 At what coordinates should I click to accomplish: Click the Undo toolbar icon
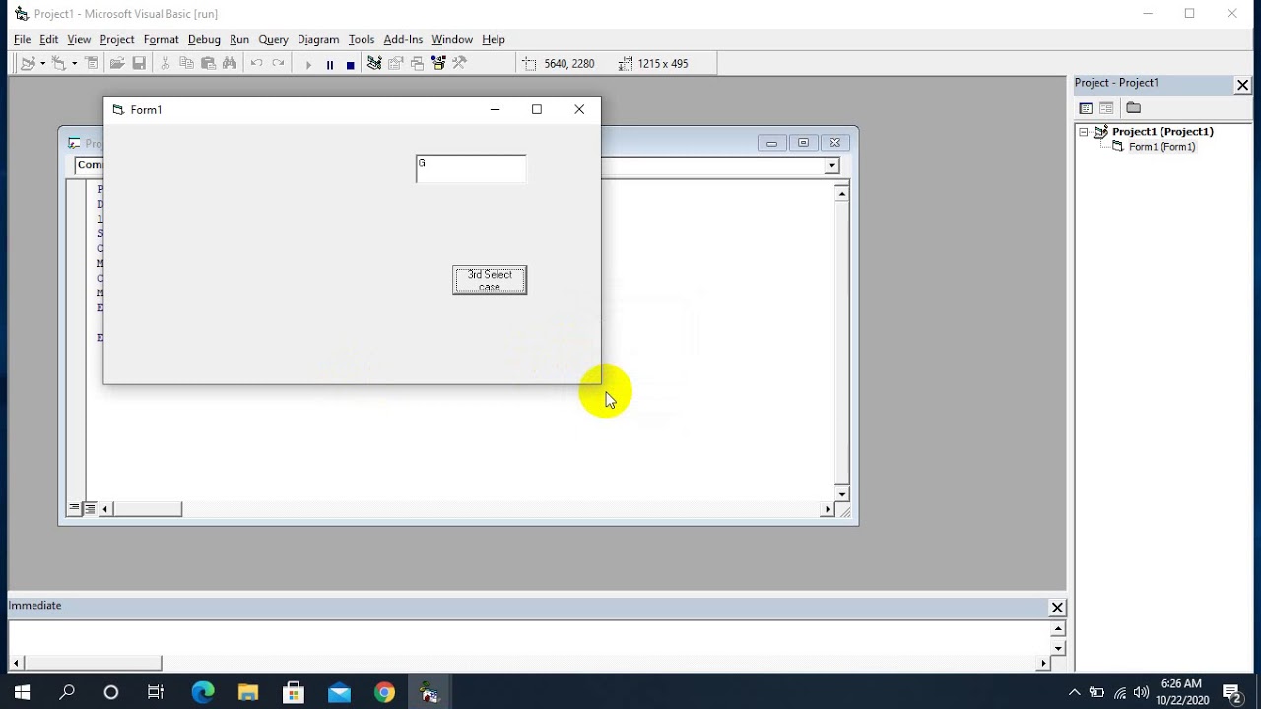pyautogui.click(x=256, y=63)
